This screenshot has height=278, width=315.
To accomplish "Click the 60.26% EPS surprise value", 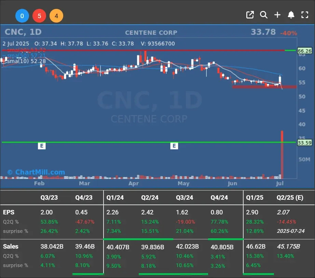I will 219,231.
